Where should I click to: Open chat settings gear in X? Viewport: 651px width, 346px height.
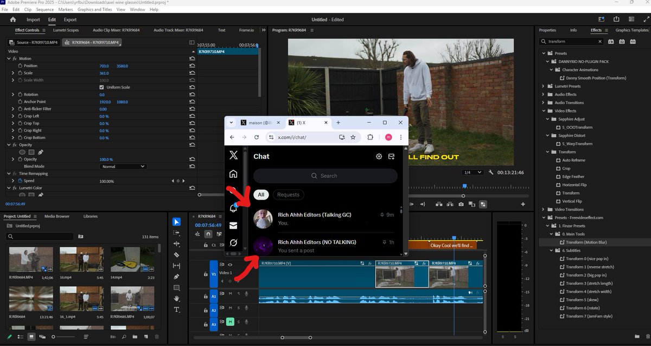[x=379, y=156]
